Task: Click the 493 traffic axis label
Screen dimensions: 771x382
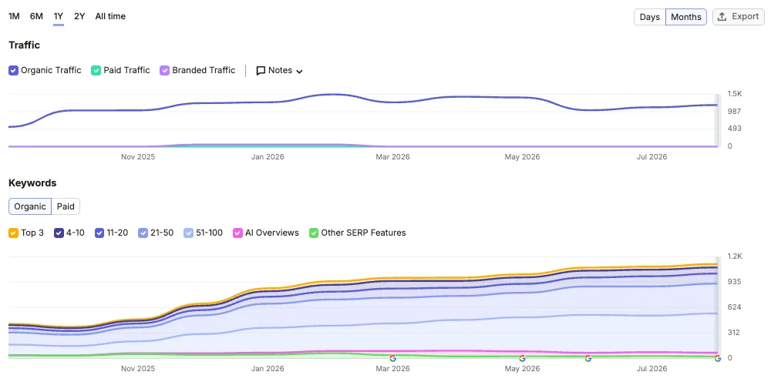Action: pos(735,129)
